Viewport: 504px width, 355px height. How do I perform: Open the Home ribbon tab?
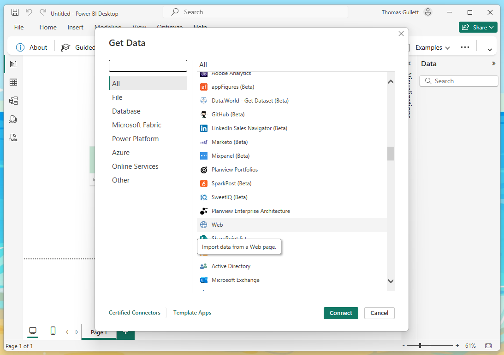[48, 27]
